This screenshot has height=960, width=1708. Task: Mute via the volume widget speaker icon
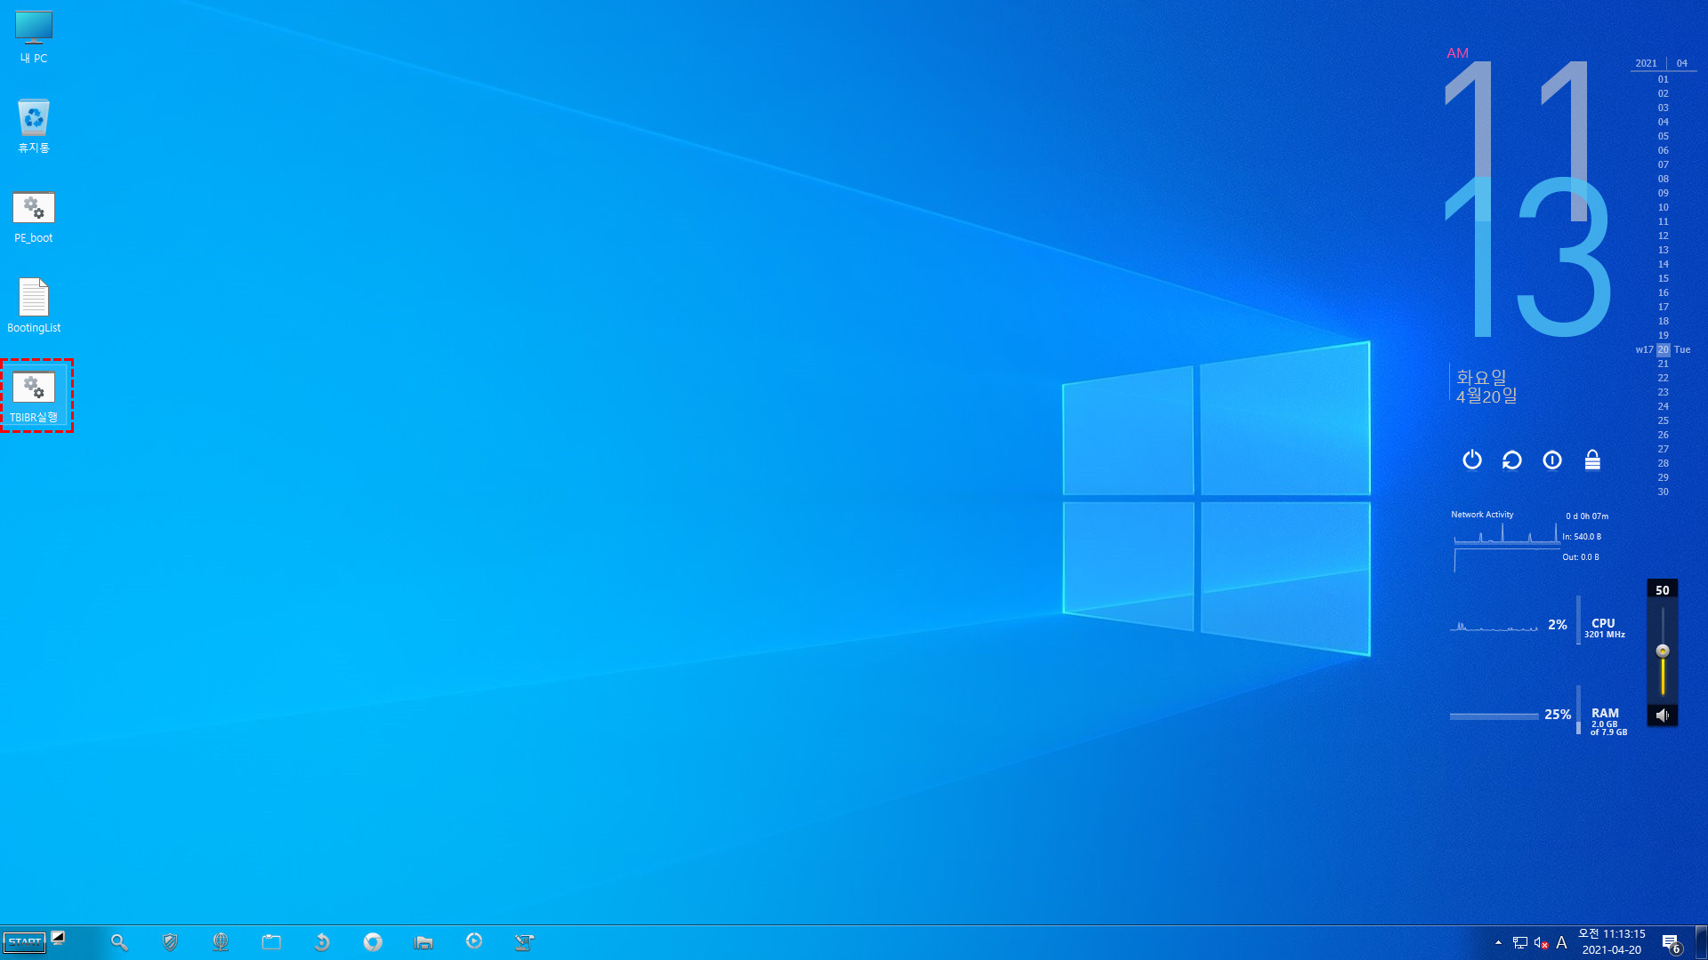click(x=1662, y=715)
